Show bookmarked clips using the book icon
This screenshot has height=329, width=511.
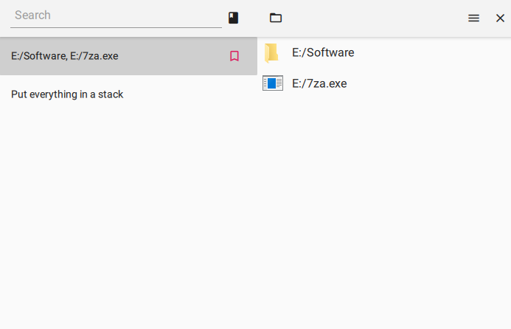(233, 18)
